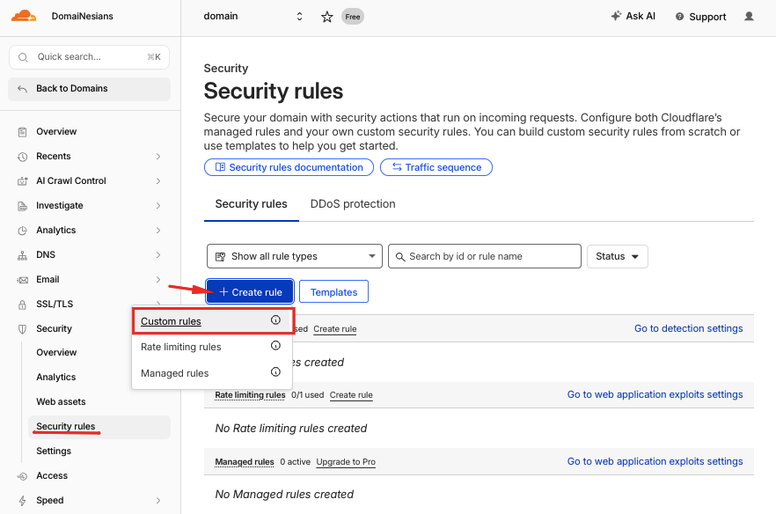Viewport: 776px width, 514px height.
Task: Click the Email envelope icon
Action: (22, 280)
